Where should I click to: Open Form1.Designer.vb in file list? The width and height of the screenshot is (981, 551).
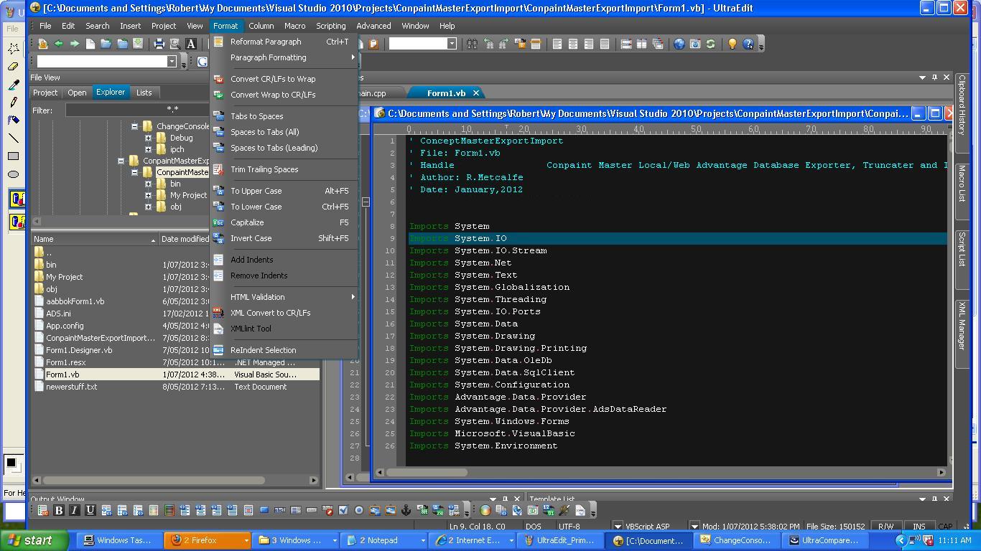point(79,350)
